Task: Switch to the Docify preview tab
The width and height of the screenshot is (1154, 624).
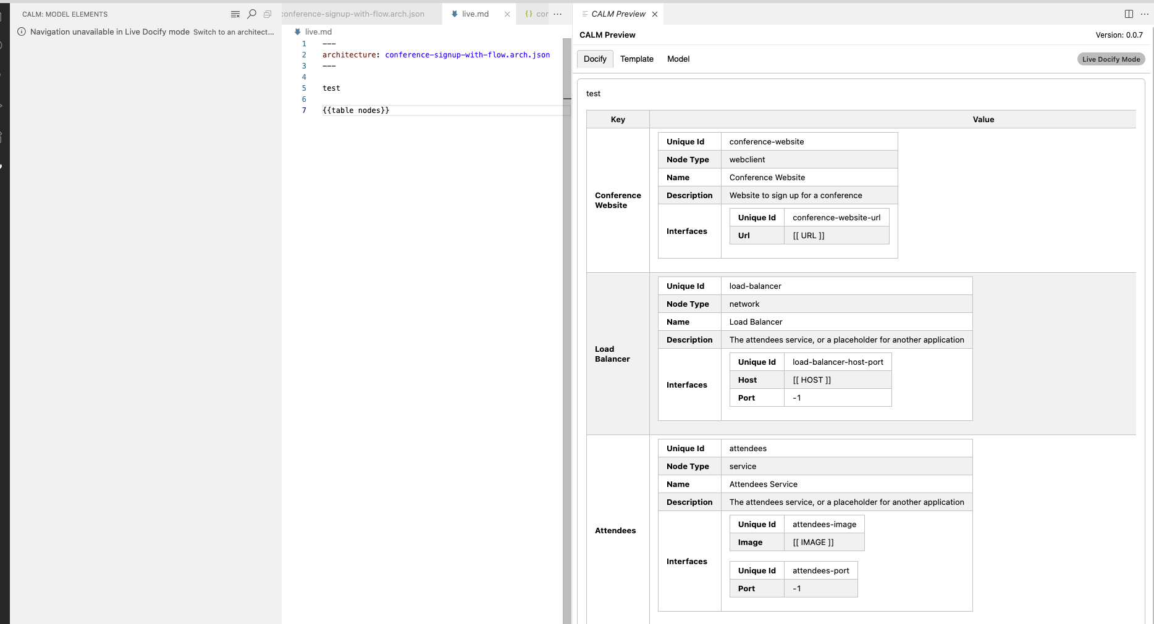Action: click(595, 59)
